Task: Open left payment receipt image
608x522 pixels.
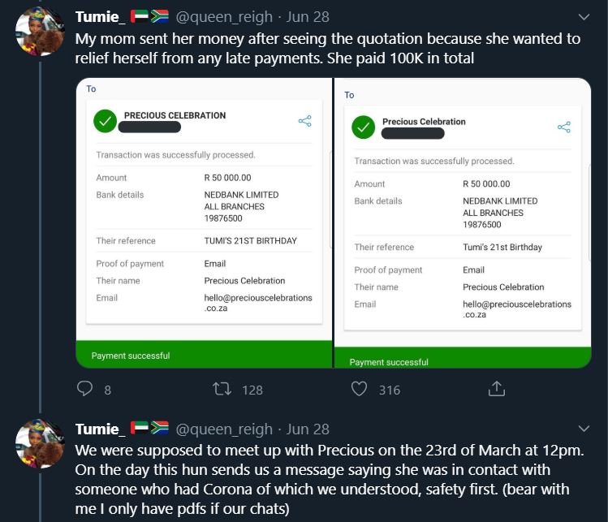Action: 204,223
